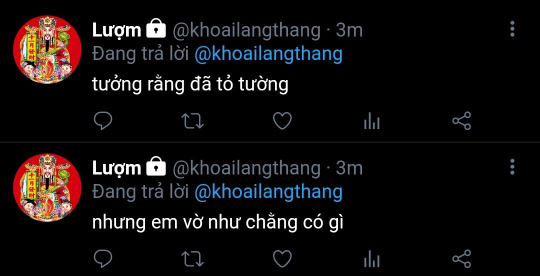Share the 'tưởng rằng đã tỏ tường' tweet
The height and width of the screenshot is (276, 540).
[x=461, y=121]
